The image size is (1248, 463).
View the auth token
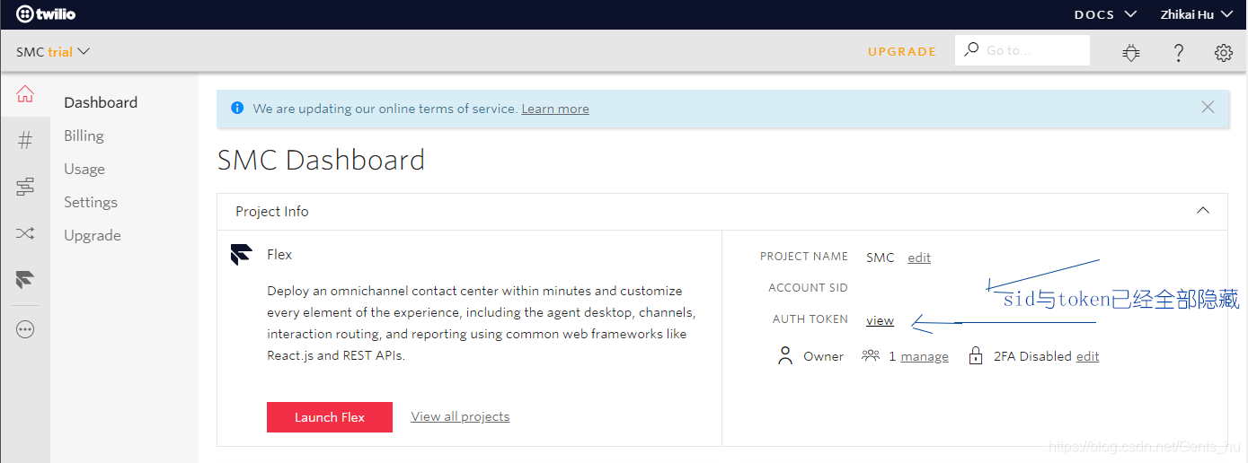coord(880,320)
